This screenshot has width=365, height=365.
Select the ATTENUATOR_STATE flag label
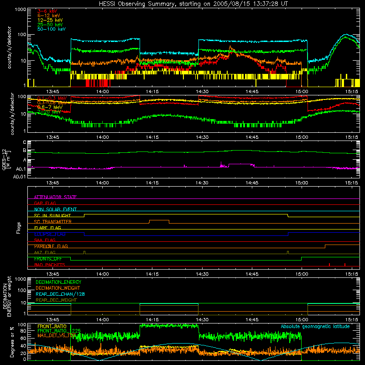click(x=55, y=197)
